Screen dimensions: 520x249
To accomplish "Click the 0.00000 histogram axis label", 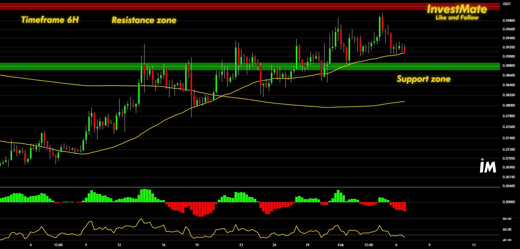I will coord(509,202).
